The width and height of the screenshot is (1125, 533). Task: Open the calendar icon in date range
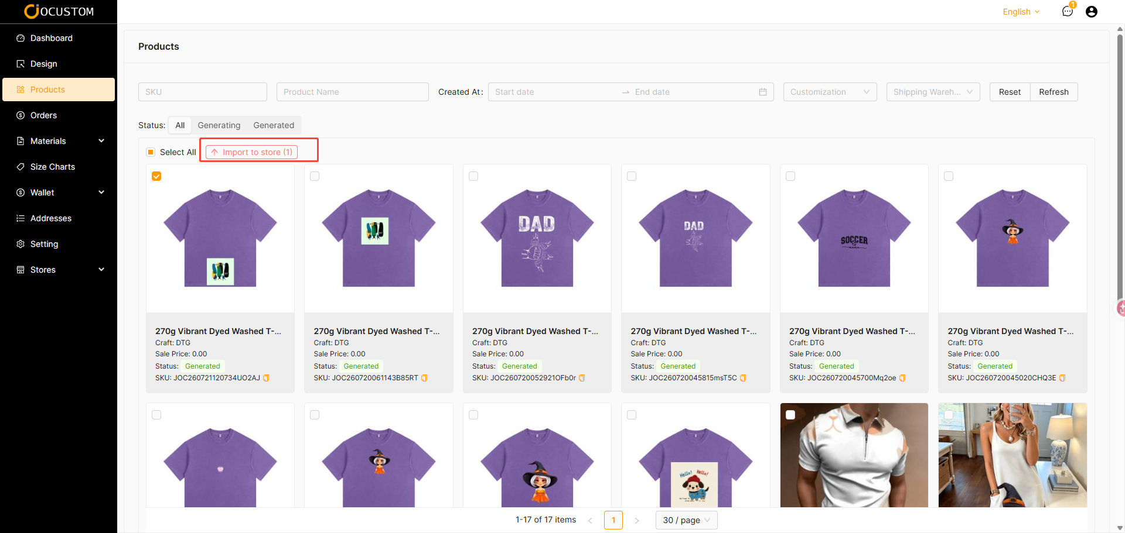762,92
